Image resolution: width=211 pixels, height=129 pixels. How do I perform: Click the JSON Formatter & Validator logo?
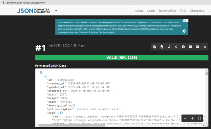pos(34,11)
